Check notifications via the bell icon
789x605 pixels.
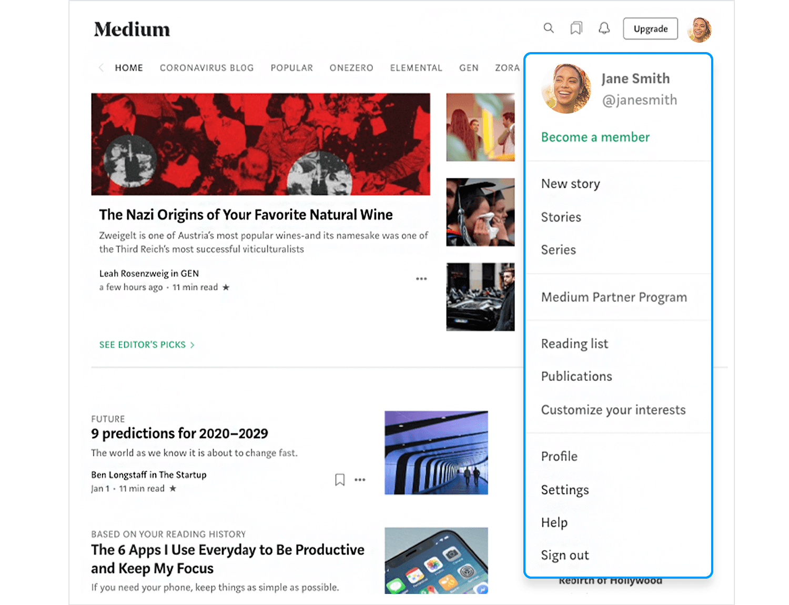point(604,28)
